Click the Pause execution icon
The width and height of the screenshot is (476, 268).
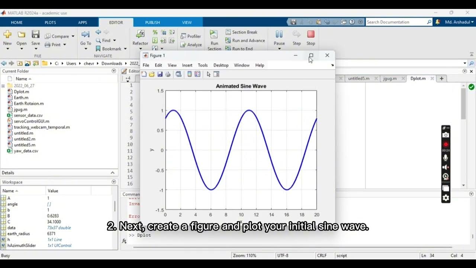click(x=279, y=35)
